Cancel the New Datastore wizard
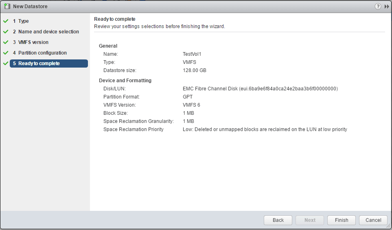Image resolution: width=392 pixels, height=230 pixels. pyautogui.click(x=373, y=220)
